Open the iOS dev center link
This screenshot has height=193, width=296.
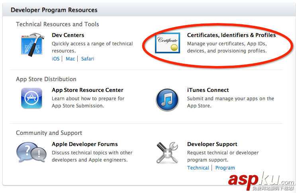coord(56,58)
